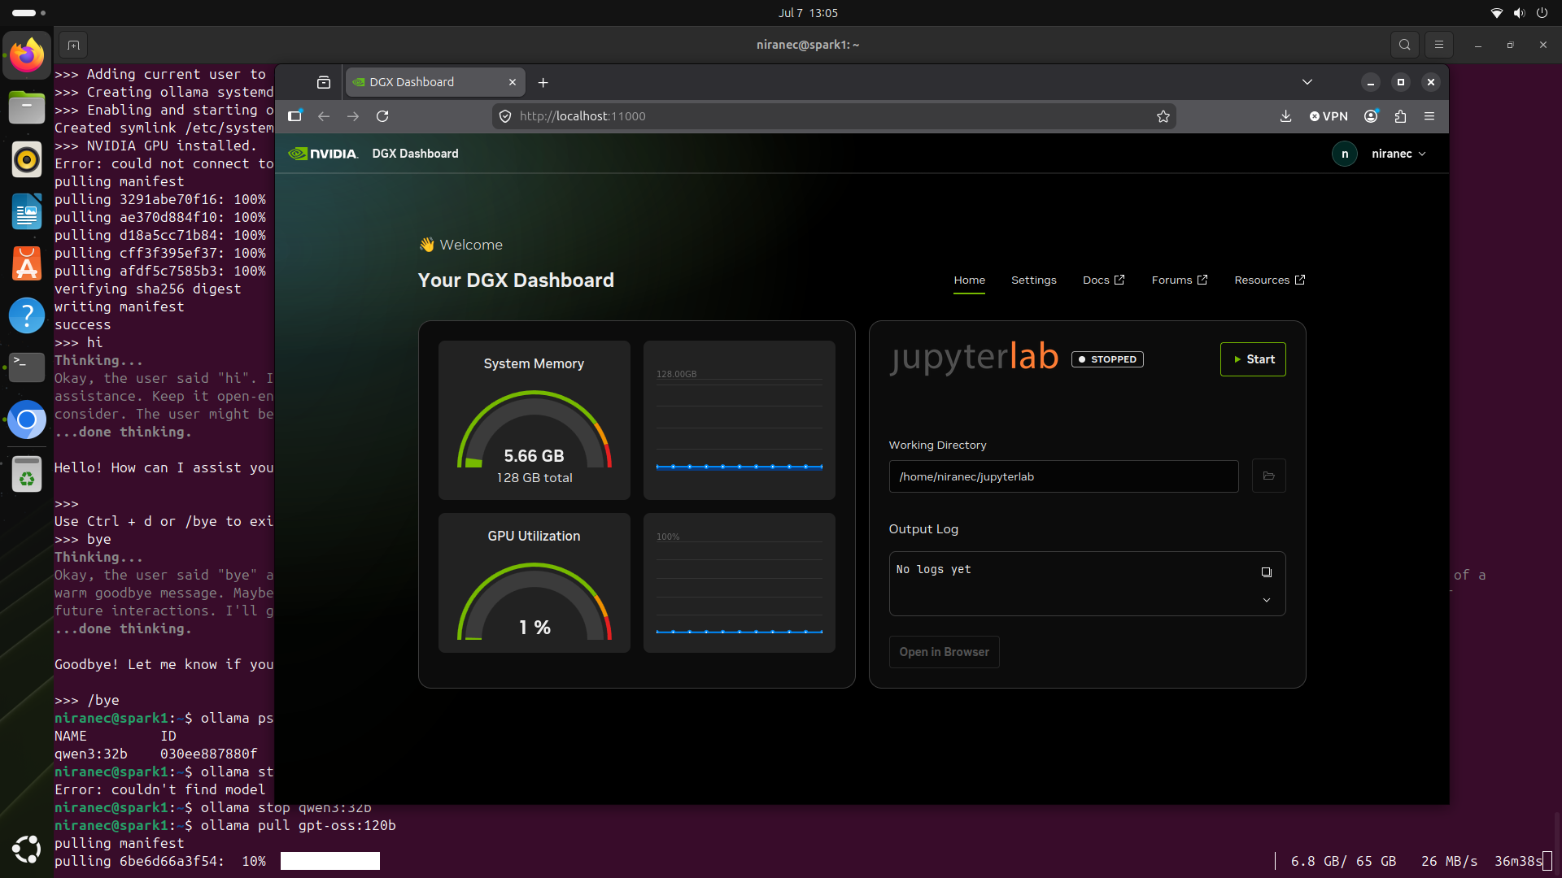Open LibreOffice Writer in the dock

pos(27,211)
